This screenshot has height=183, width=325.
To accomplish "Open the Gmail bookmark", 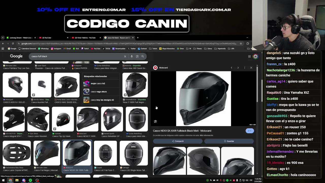I will [x=67, y=49].
